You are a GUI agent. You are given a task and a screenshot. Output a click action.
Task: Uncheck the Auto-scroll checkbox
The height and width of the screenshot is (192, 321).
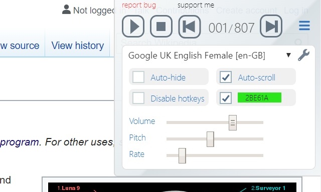click(226, 77)
